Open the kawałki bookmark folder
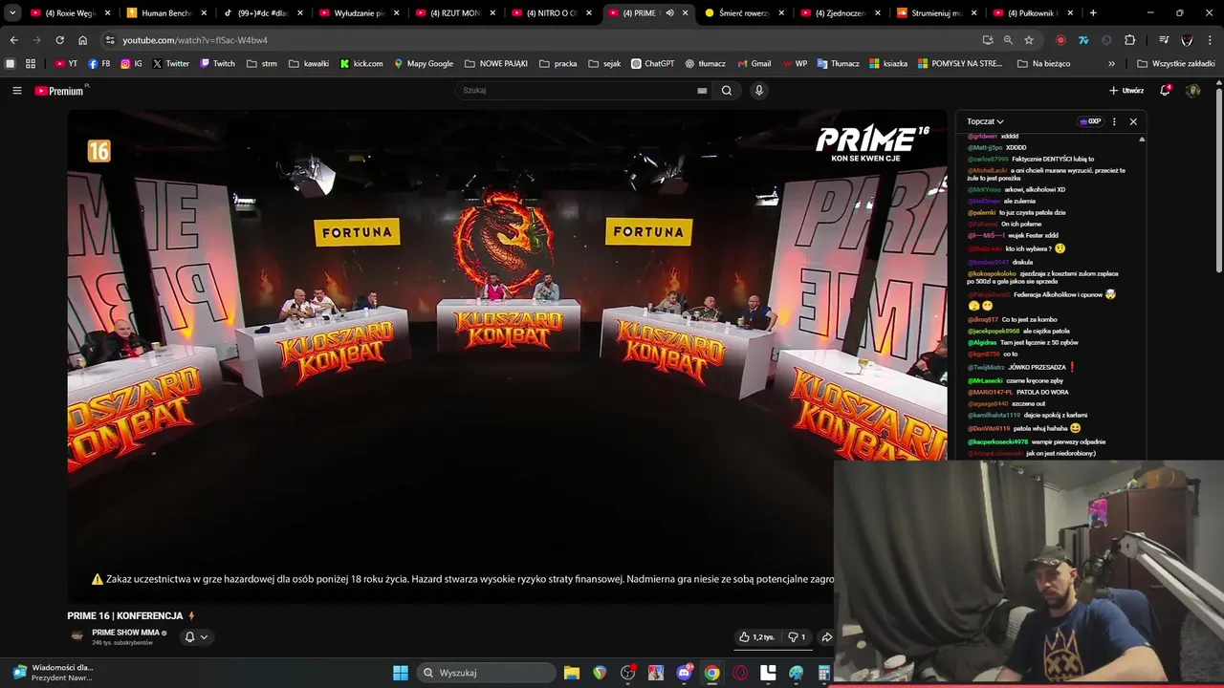Viewport: 1224px width, 688px height. (x=308, y=64)
